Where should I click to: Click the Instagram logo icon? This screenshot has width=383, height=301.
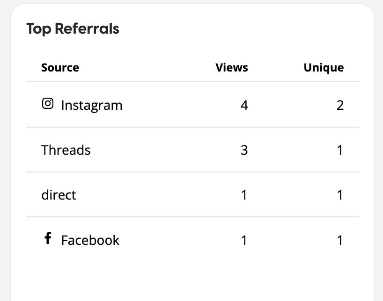[48, 103]
